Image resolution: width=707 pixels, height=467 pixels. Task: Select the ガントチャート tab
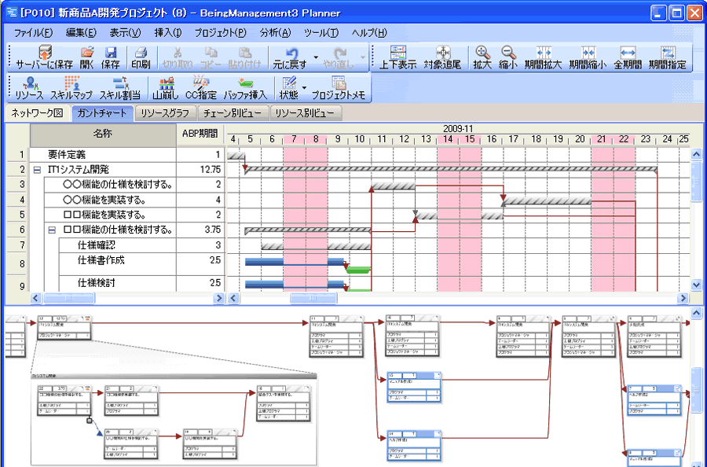click(102, 112)
